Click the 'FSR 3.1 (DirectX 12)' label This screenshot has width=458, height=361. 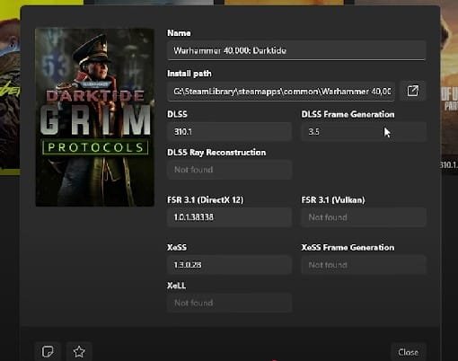tap(206, 200)
